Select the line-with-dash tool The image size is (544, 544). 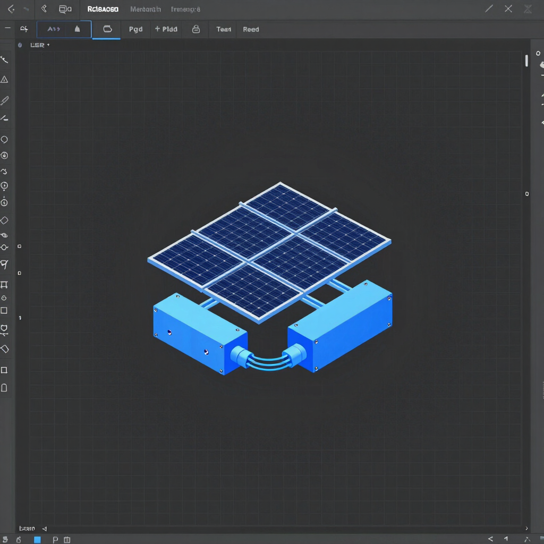coord(4,118)
